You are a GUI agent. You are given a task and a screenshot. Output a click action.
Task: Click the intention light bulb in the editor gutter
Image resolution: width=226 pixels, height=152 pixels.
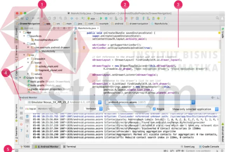pyautogui.click(x=84, y=48)
